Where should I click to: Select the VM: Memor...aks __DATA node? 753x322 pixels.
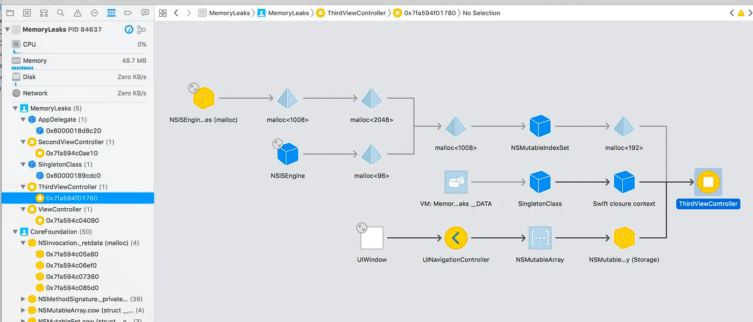pos(456,182)
